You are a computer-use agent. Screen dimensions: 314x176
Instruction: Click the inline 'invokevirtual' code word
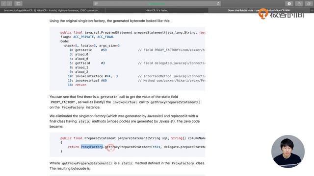click(125, 102)
